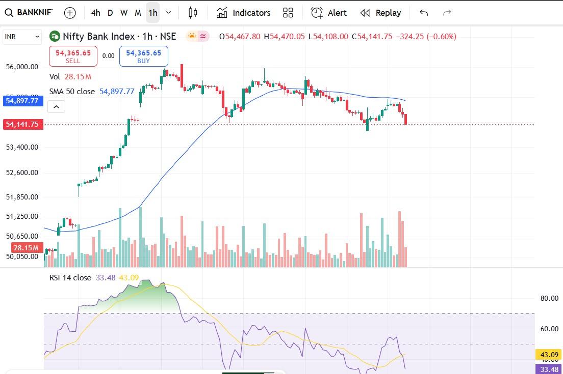The image size is (563, 374).
Task: Click the open value O54,467.80
Action: tap(240, 37)
